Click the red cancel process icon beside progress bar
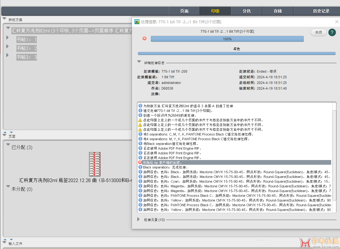Viewport: 340px width, 249px height. 144,39
